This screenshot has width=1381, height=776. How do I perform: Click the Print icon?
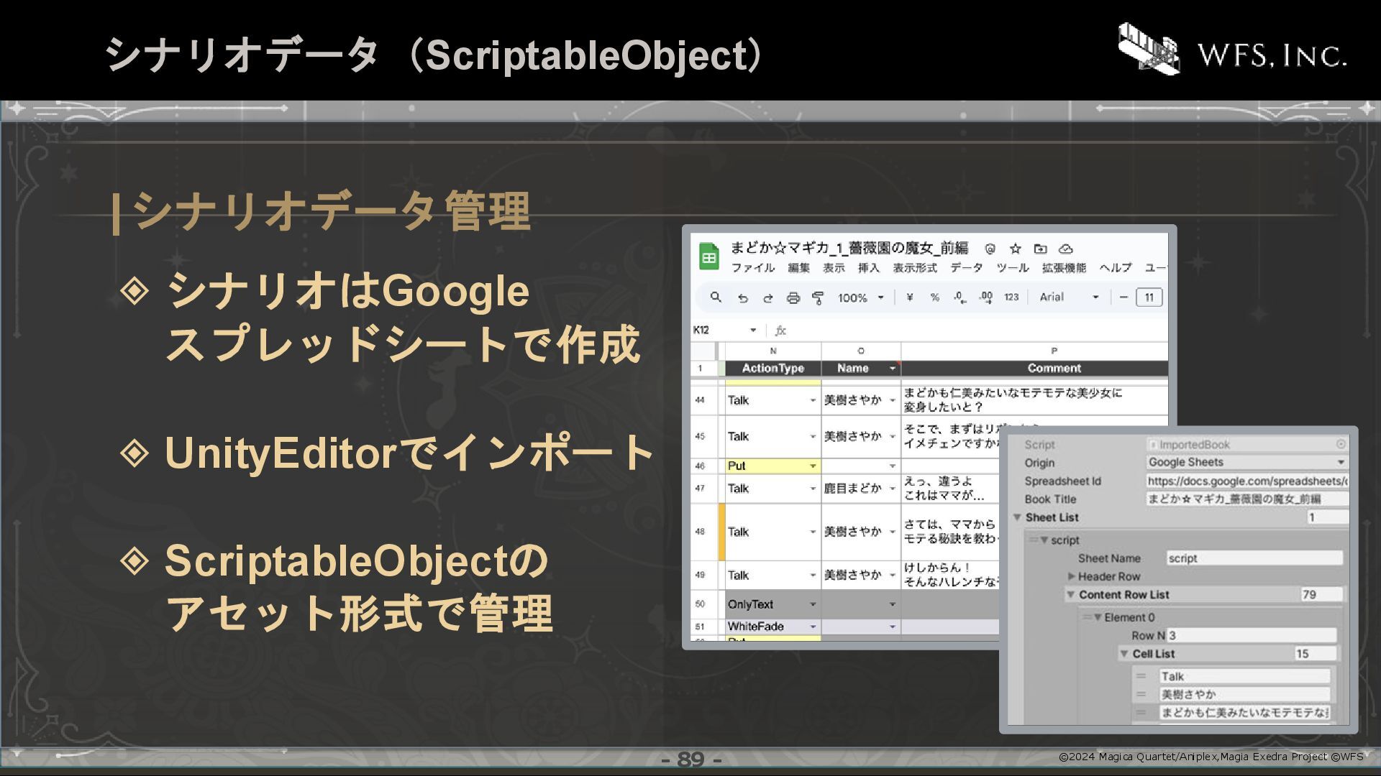coord(793,297)
